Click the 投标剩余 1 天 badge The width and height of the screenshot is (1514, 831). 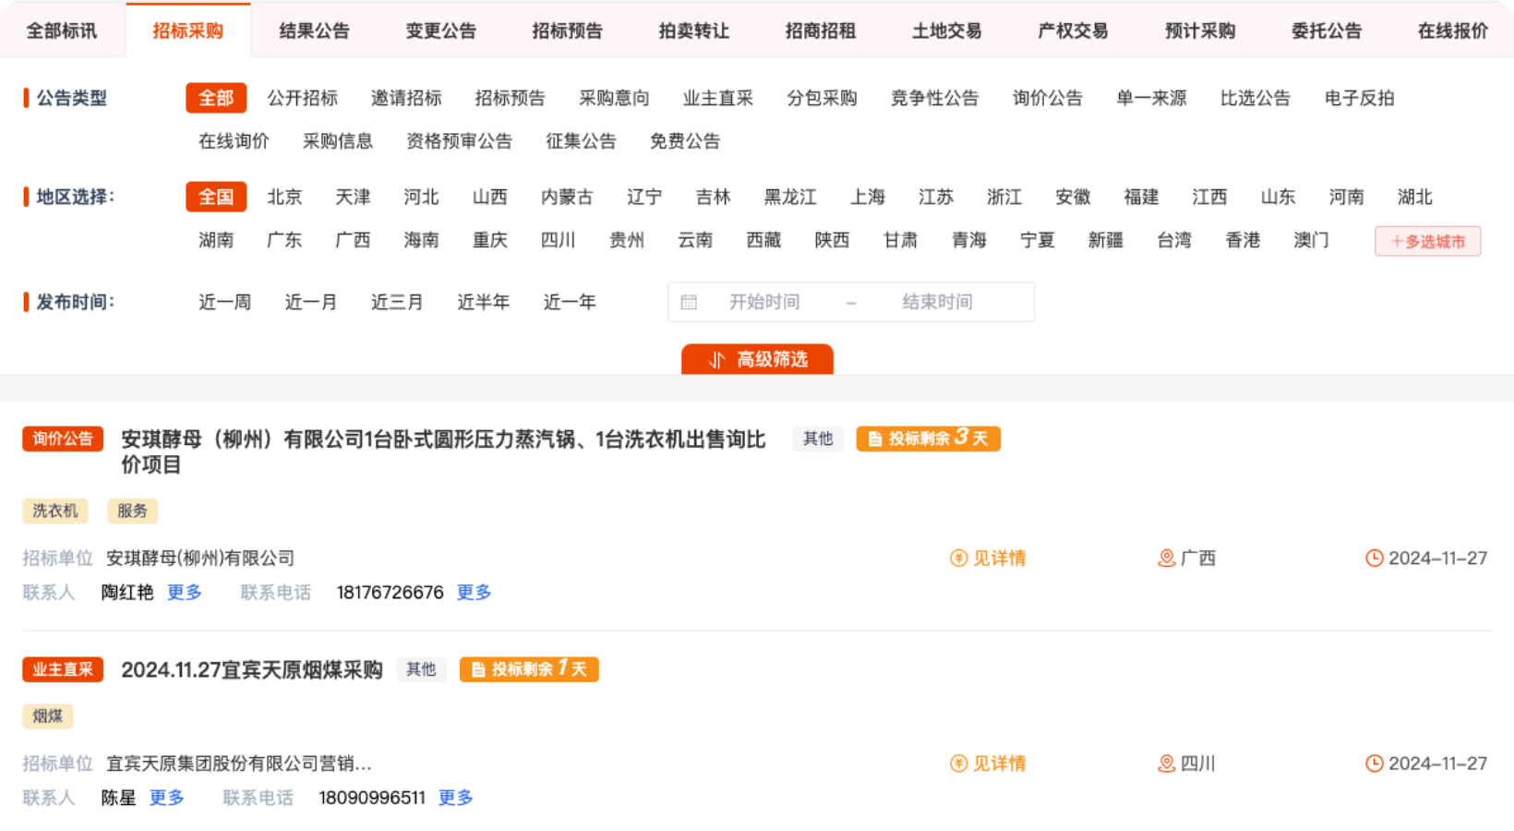[x=529, y=669]
